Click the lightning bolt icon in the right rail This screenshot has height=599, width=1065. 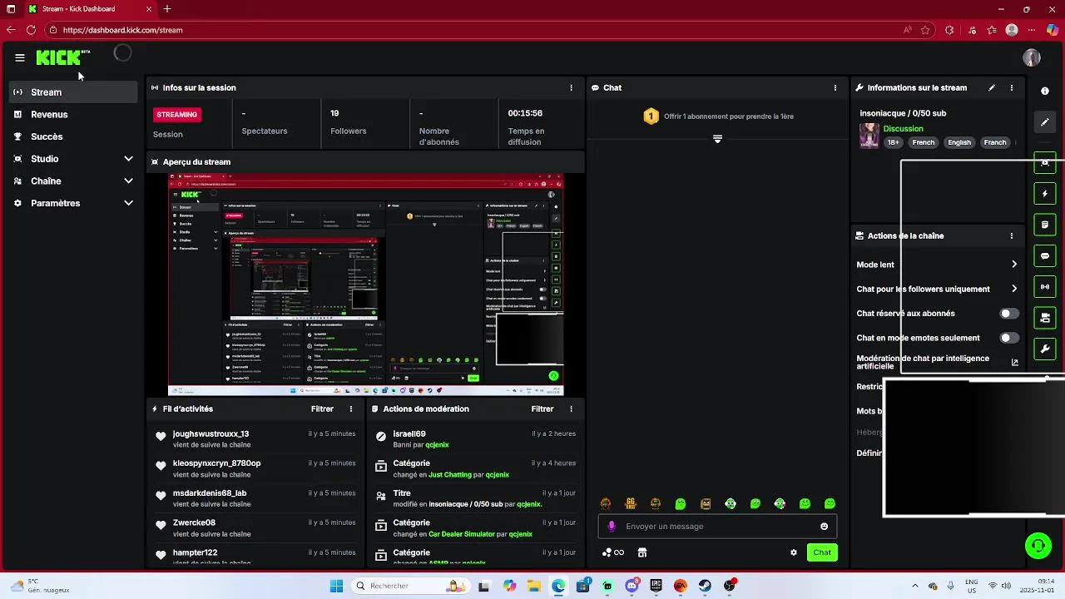click(x=1045, y=194)
